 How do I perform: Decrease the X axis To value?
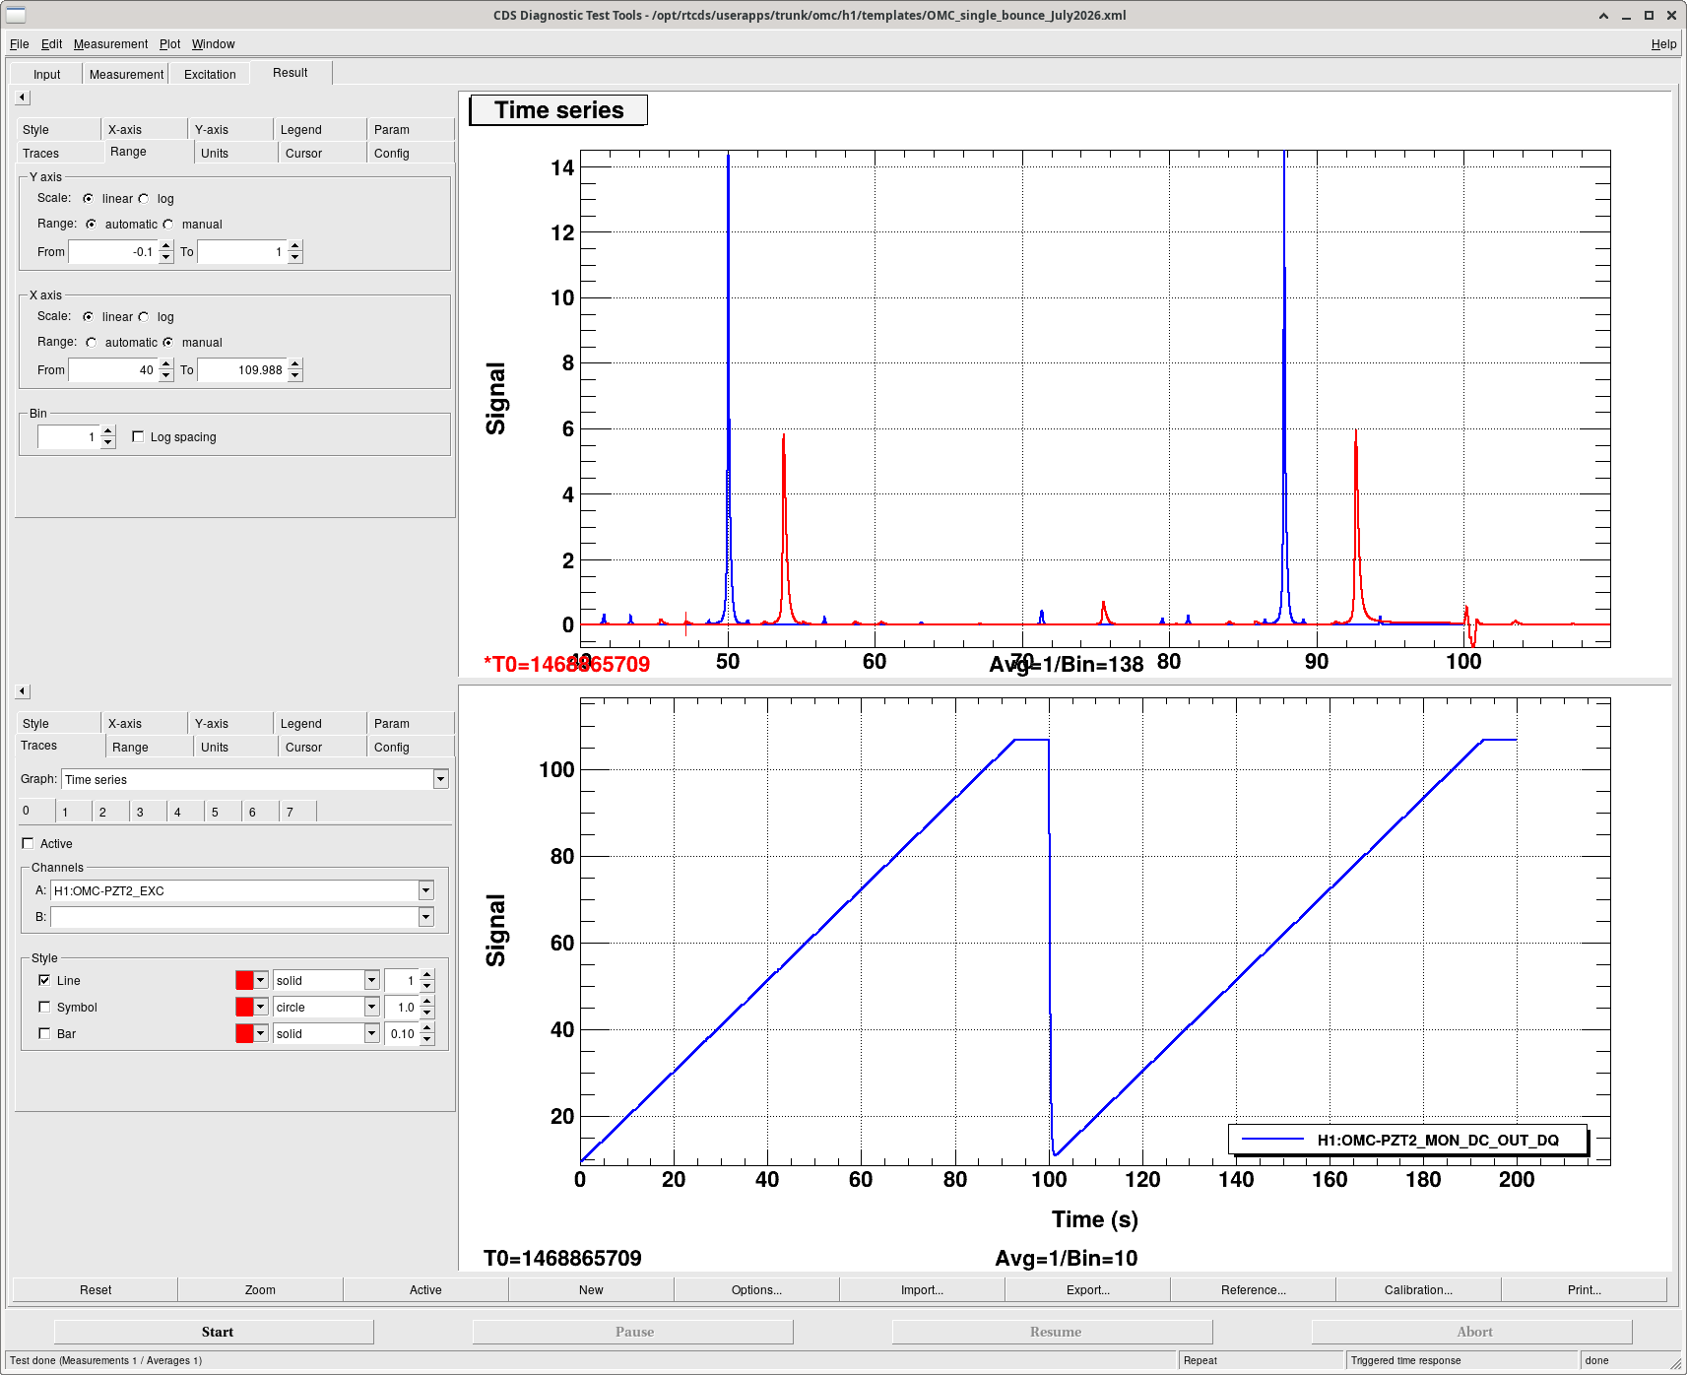pos(295,376)
